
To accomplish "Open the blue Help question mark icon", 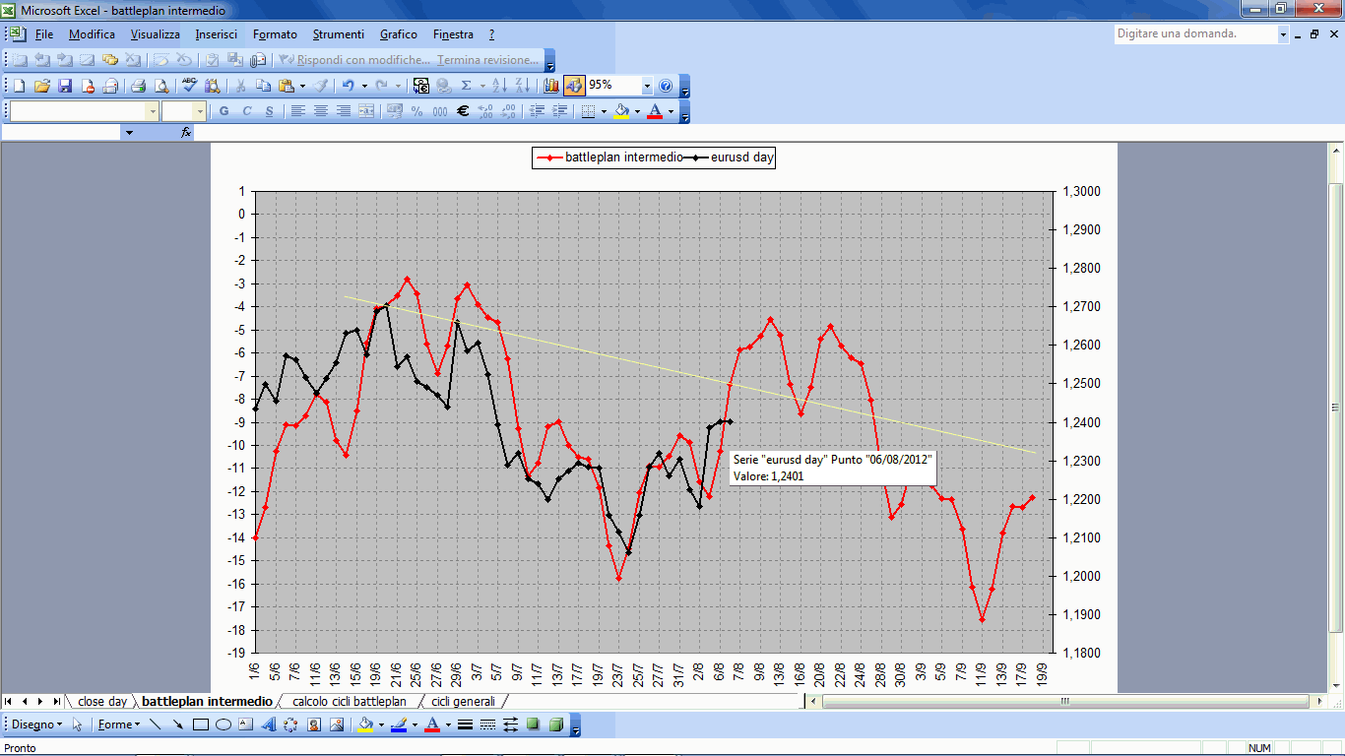I will pyautogui.click(x=666, y=86).
